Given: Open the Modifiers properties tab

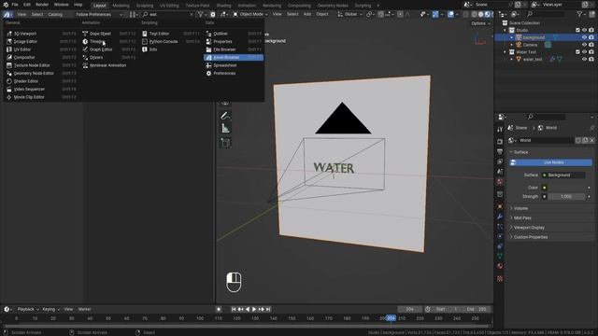Looking at the screenshot, I should [500, 217].
